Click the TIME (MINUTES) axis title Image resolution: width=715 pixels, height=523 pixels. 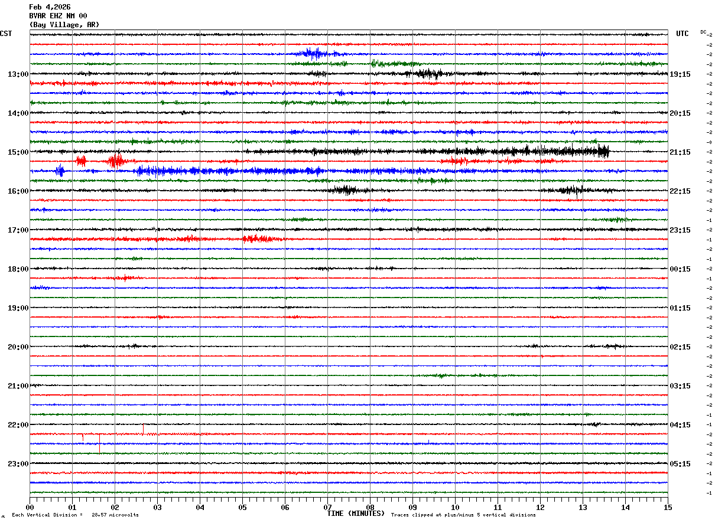click(356, 514)
